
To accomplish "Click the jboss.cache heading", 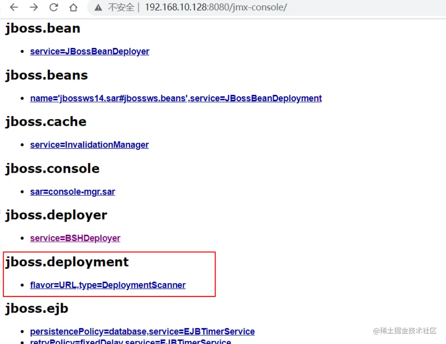I will tap(46, 122).
